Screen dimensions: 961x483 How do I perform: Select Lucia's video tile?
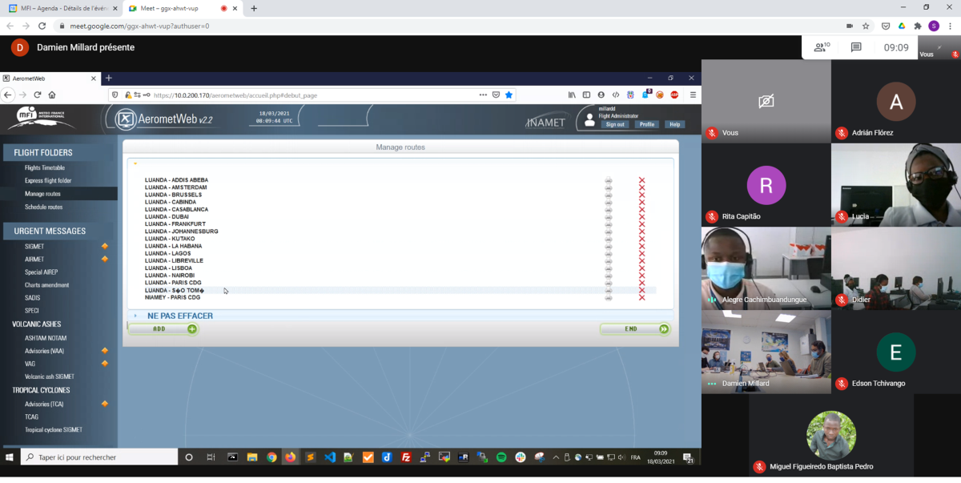[x=895, y=185]
